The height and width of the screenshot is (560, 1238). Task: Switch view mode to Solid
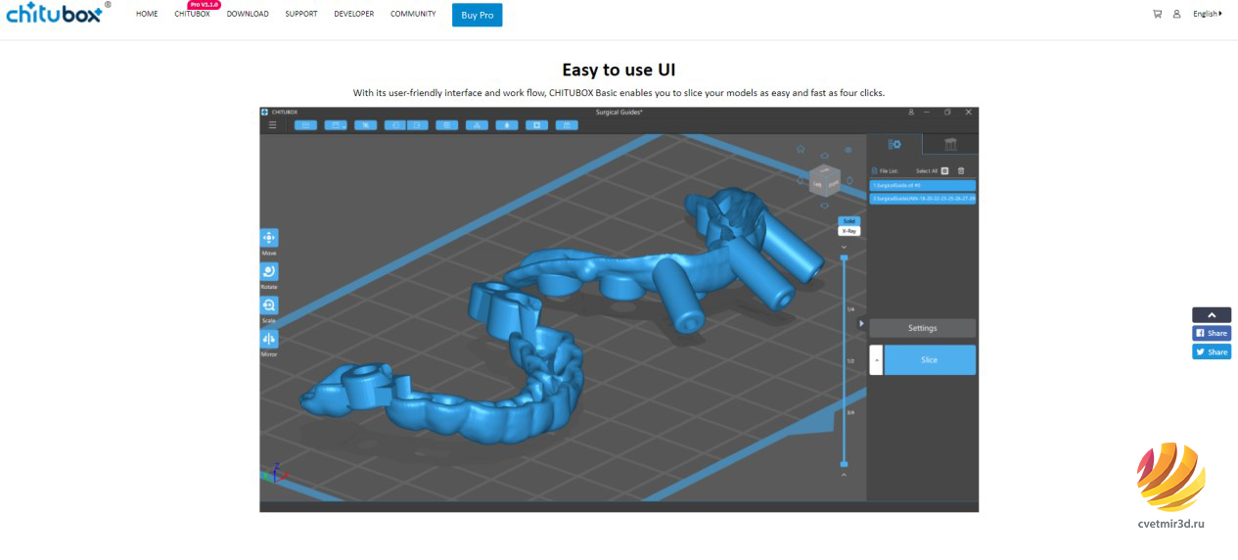tap(848, 221)
